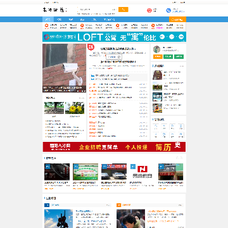Click the orange search button

pyautogui.click(x=123, y=9)
